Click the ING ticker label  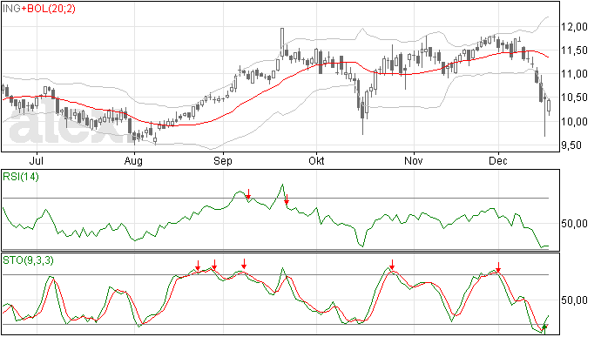(x=11, y=9)
